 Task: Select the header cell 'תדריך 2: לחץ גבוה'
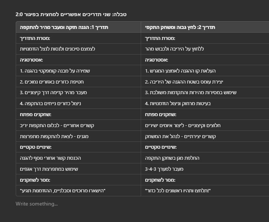pyautogui.click(x=205, y=27)
